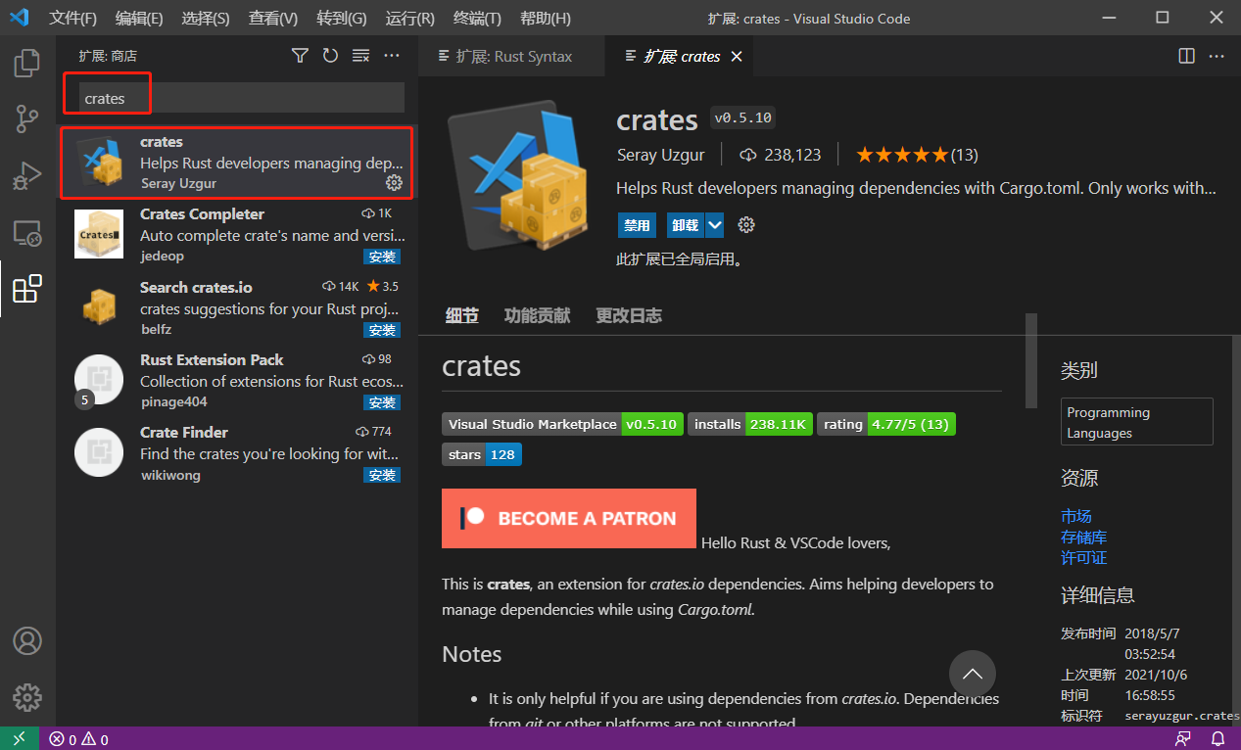Click the extension details vertical scrollbar
Screen dimensions: 1241x750
[x=1030, y=360]
